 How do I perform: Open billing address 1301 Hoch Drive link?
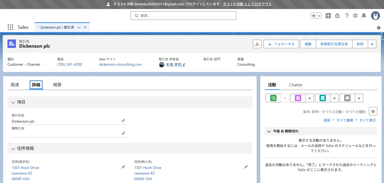click(25, 168)
